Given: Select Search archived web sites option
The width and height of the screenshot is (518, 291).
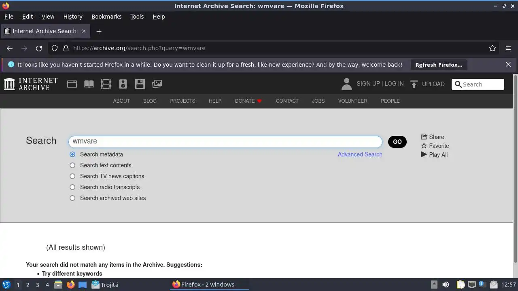Looking at the screenshot, I should click(72, 198).
